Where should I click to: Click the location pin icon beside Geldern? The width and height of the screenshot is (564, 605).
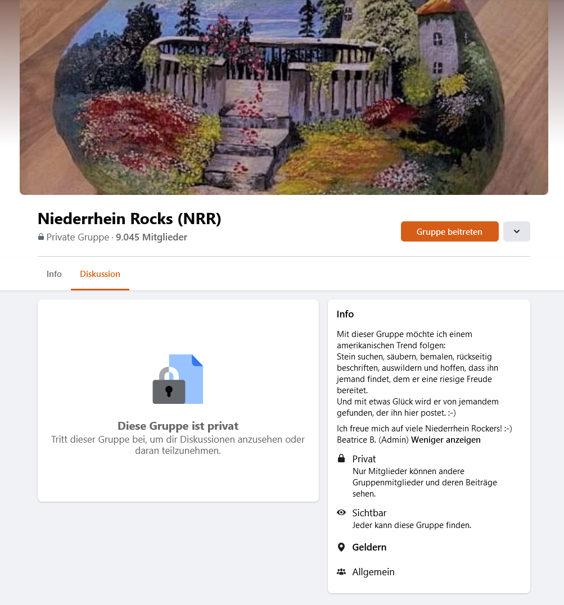(x=341, y=547)
